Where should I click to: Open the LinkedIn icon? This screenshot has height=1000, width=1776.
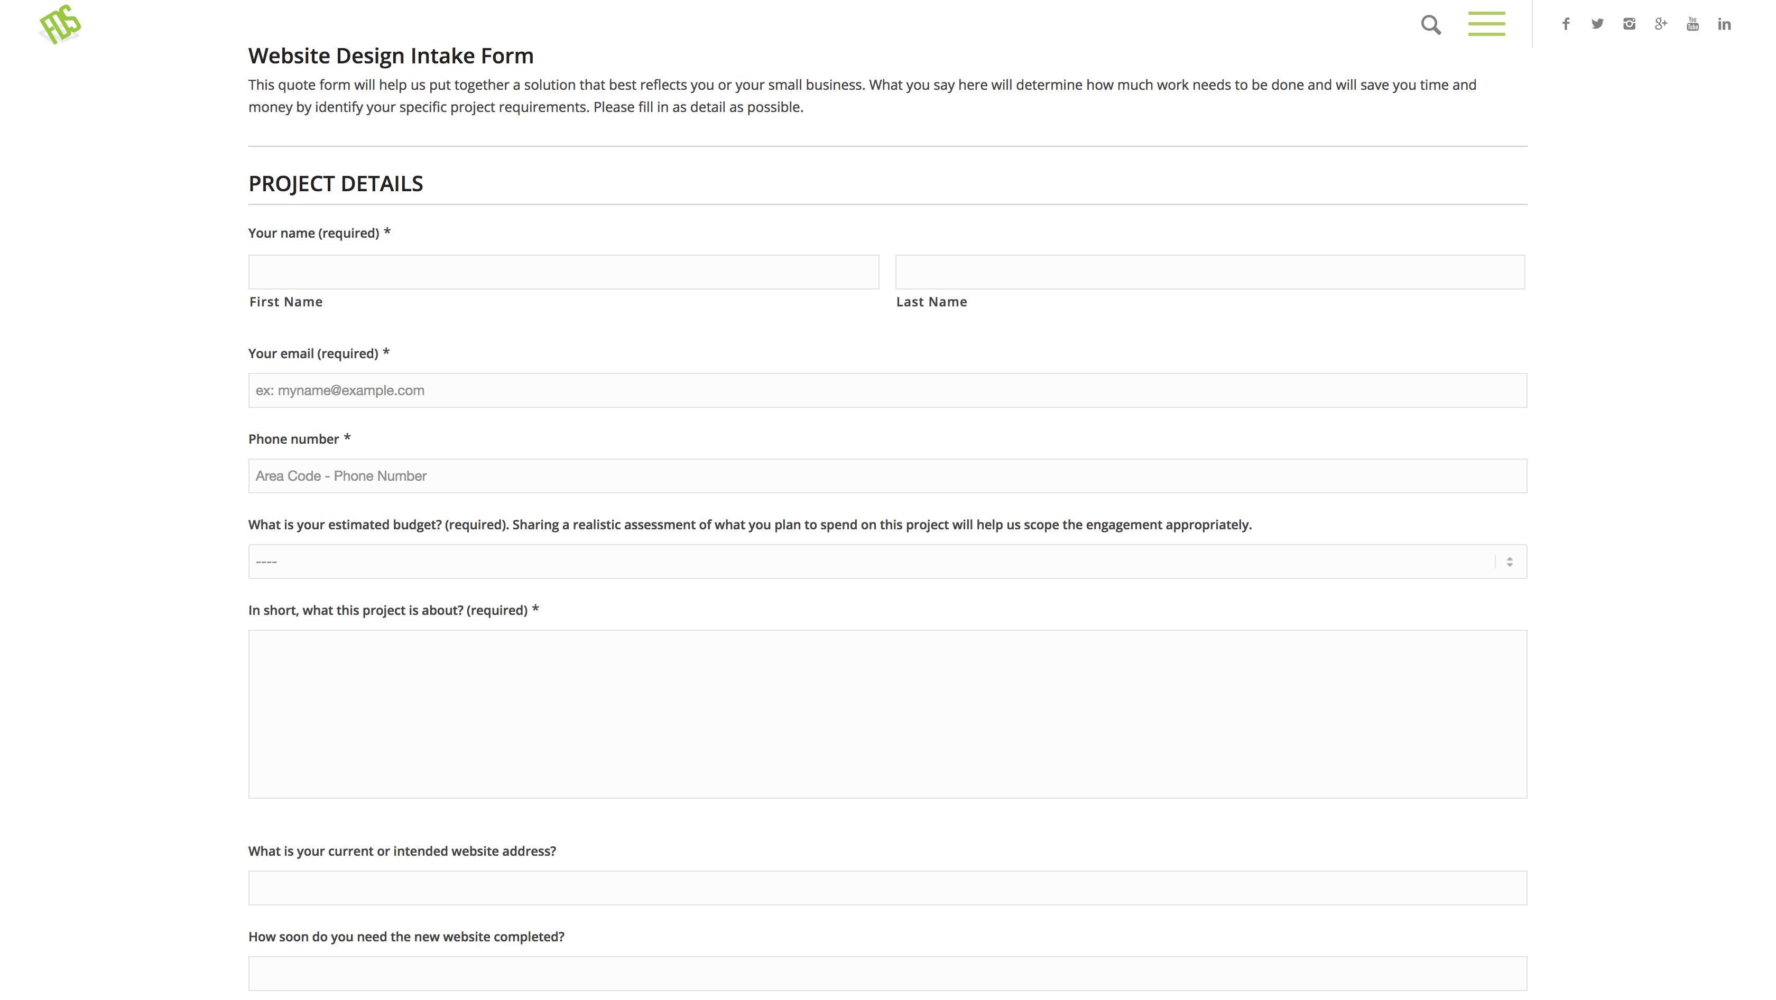[x=1724, y=24]
